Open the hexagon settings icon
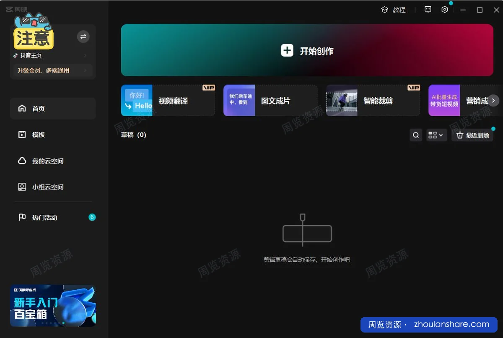503x338 pixels. pos(445,10)
